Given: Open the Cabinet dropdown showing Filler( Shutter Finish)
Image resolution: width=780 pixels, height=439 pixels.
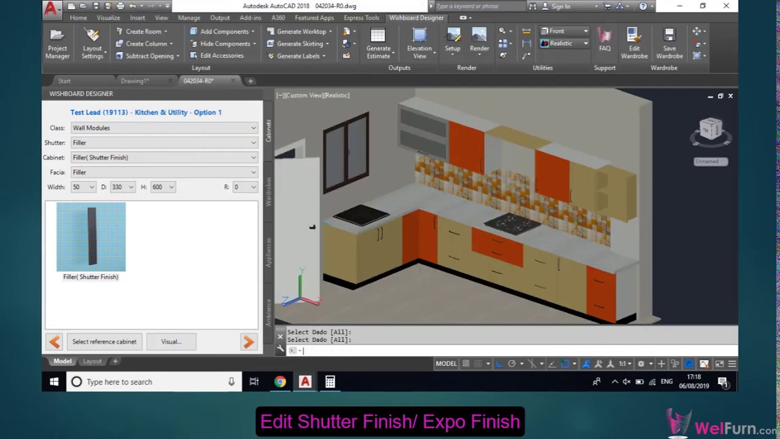Looking at the screenshot, I should pos(165,157).
